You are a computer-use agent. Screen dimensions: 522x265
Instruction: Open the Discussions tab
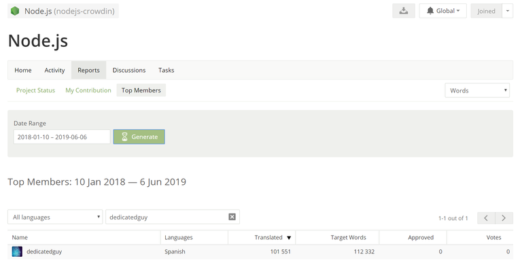[129, 70]
